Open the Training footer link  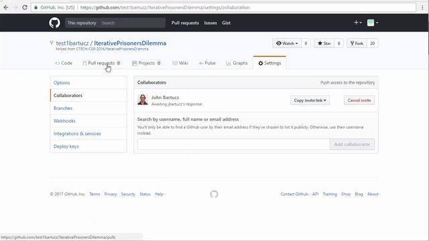tap(330, 194)
